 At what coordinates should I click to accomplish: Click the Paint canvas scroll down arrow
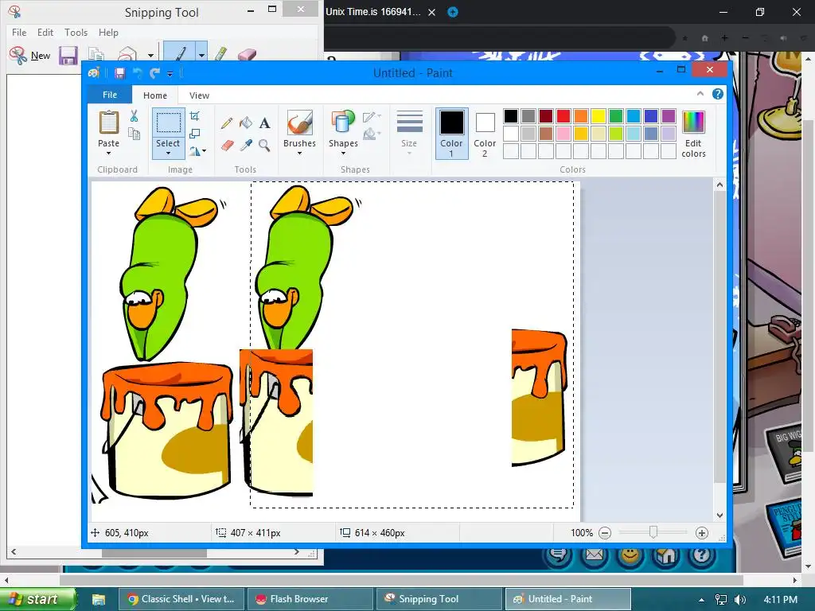719,516
